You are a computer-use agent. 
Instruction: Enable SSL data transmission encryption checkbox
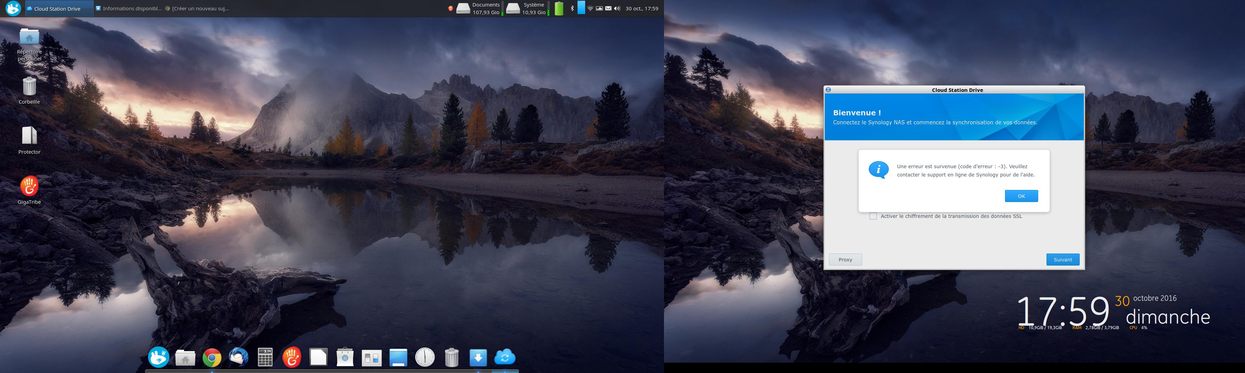[x=873, y=216]
